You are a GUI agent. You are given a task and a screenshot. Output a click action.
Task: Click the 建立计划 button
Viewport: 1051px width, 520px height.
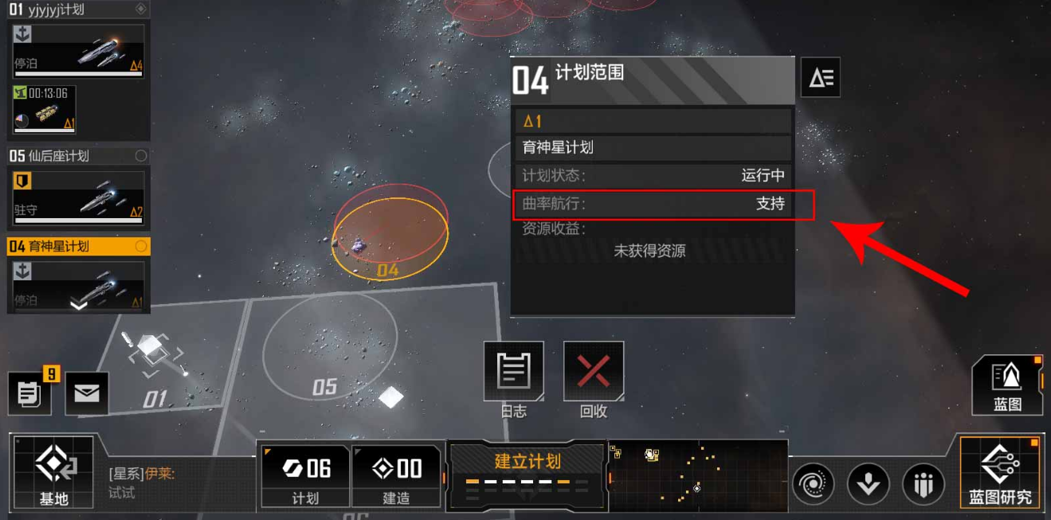coord(527,475)
